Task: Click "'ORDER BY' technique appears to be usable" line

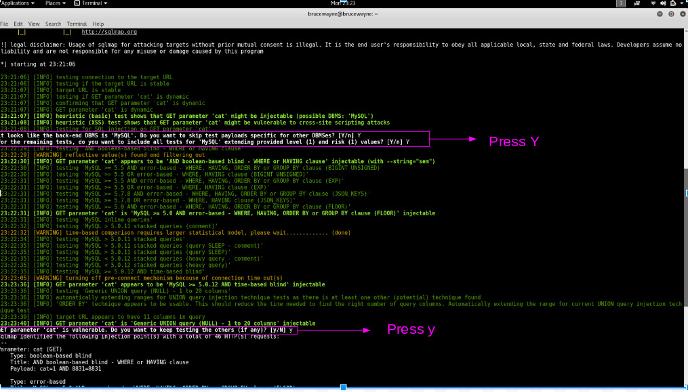Action: coord(342,307)
